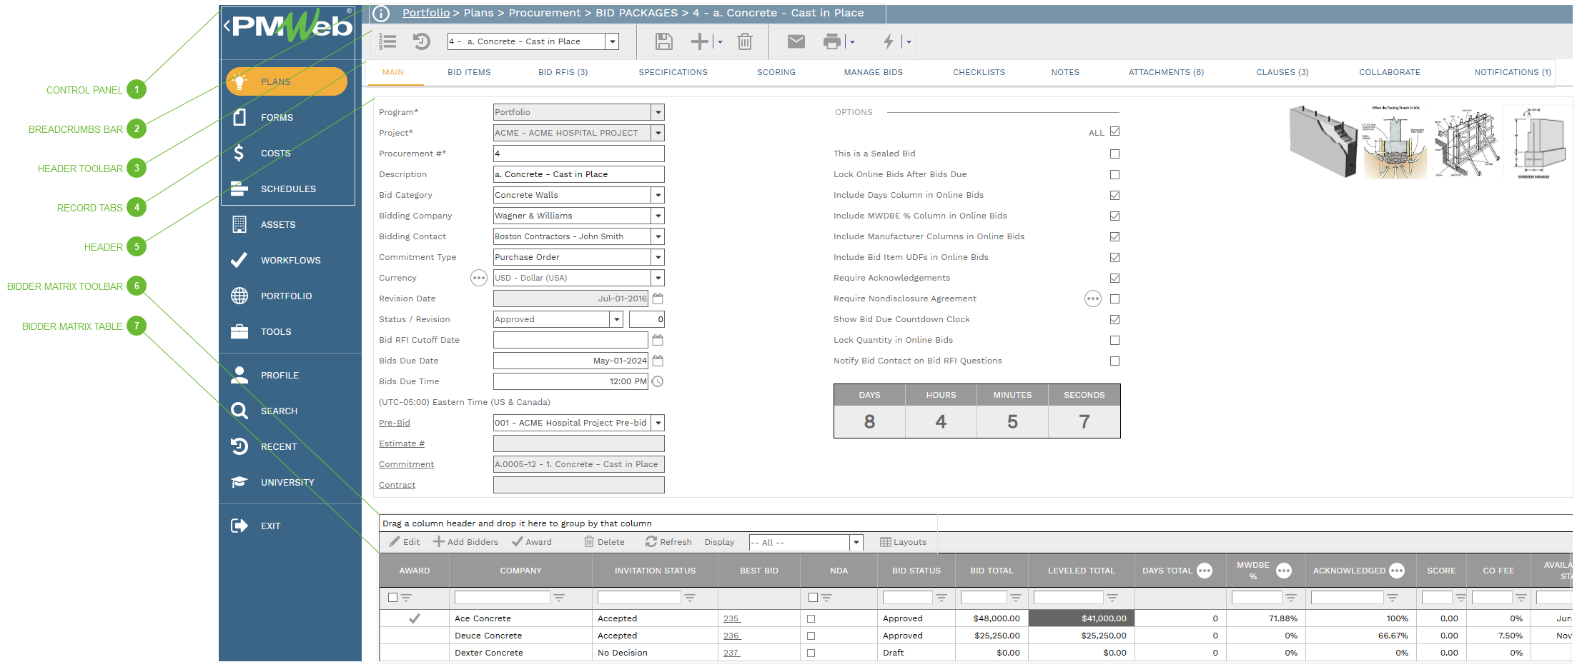Expand the Display filter dropdown
Viewport: 1577px width, 667px height.
(x=856, y=543)
